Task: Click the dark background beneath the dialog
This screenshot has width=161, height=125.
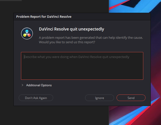Action: (61, 116)
